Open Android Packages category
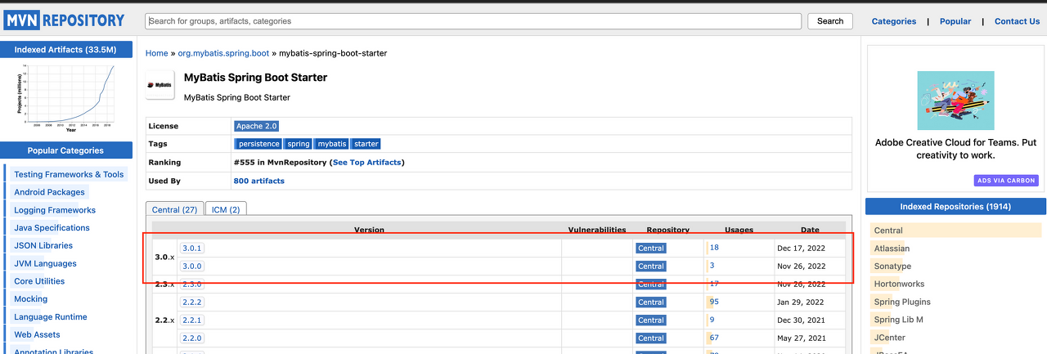Viewport: 1047px width, 354px height. (49, 192)
